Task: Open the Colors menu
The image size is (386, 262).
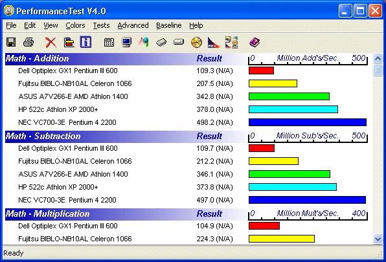Action: [x=75, y=25]
